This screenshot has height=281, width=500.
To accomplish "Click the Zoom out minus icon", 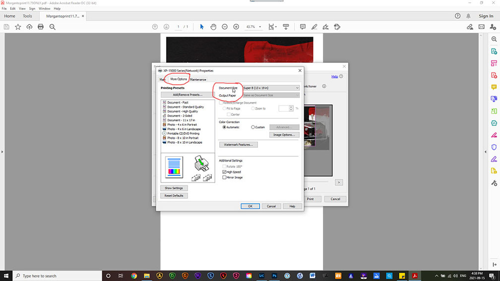I will (225, 27).
